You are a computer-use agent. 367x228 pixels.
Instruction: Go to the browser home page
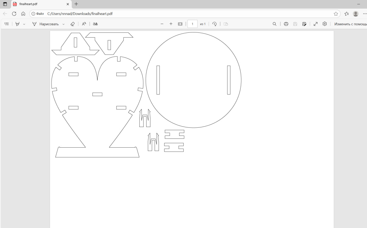tap(23, 13)
